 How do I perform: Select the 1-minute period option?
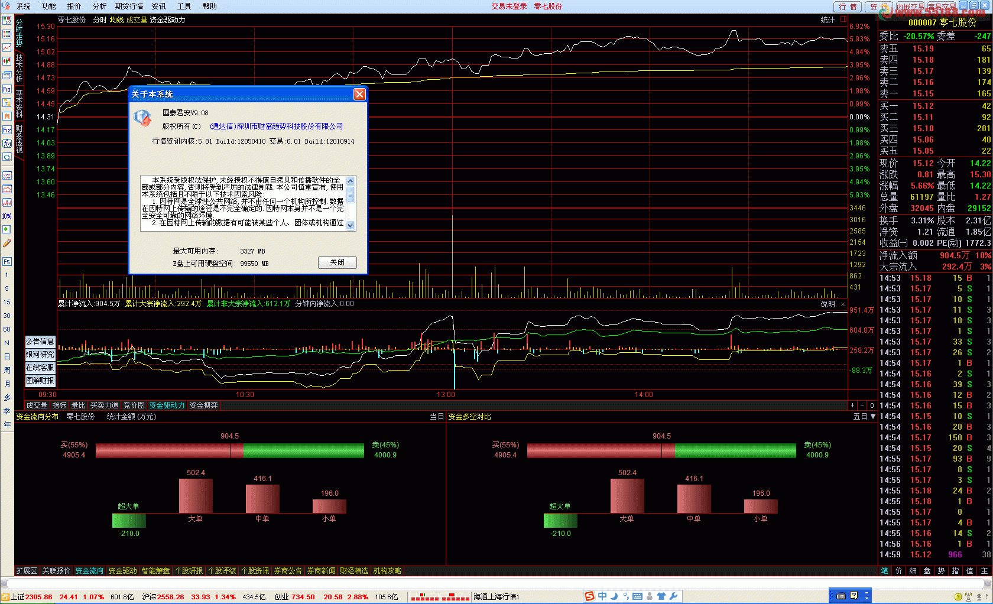coord(7,275)
